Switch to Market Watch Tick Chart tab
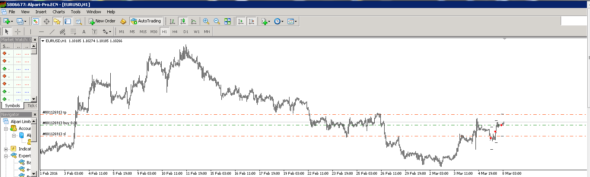Screen dimensions: 590x177 32,106
